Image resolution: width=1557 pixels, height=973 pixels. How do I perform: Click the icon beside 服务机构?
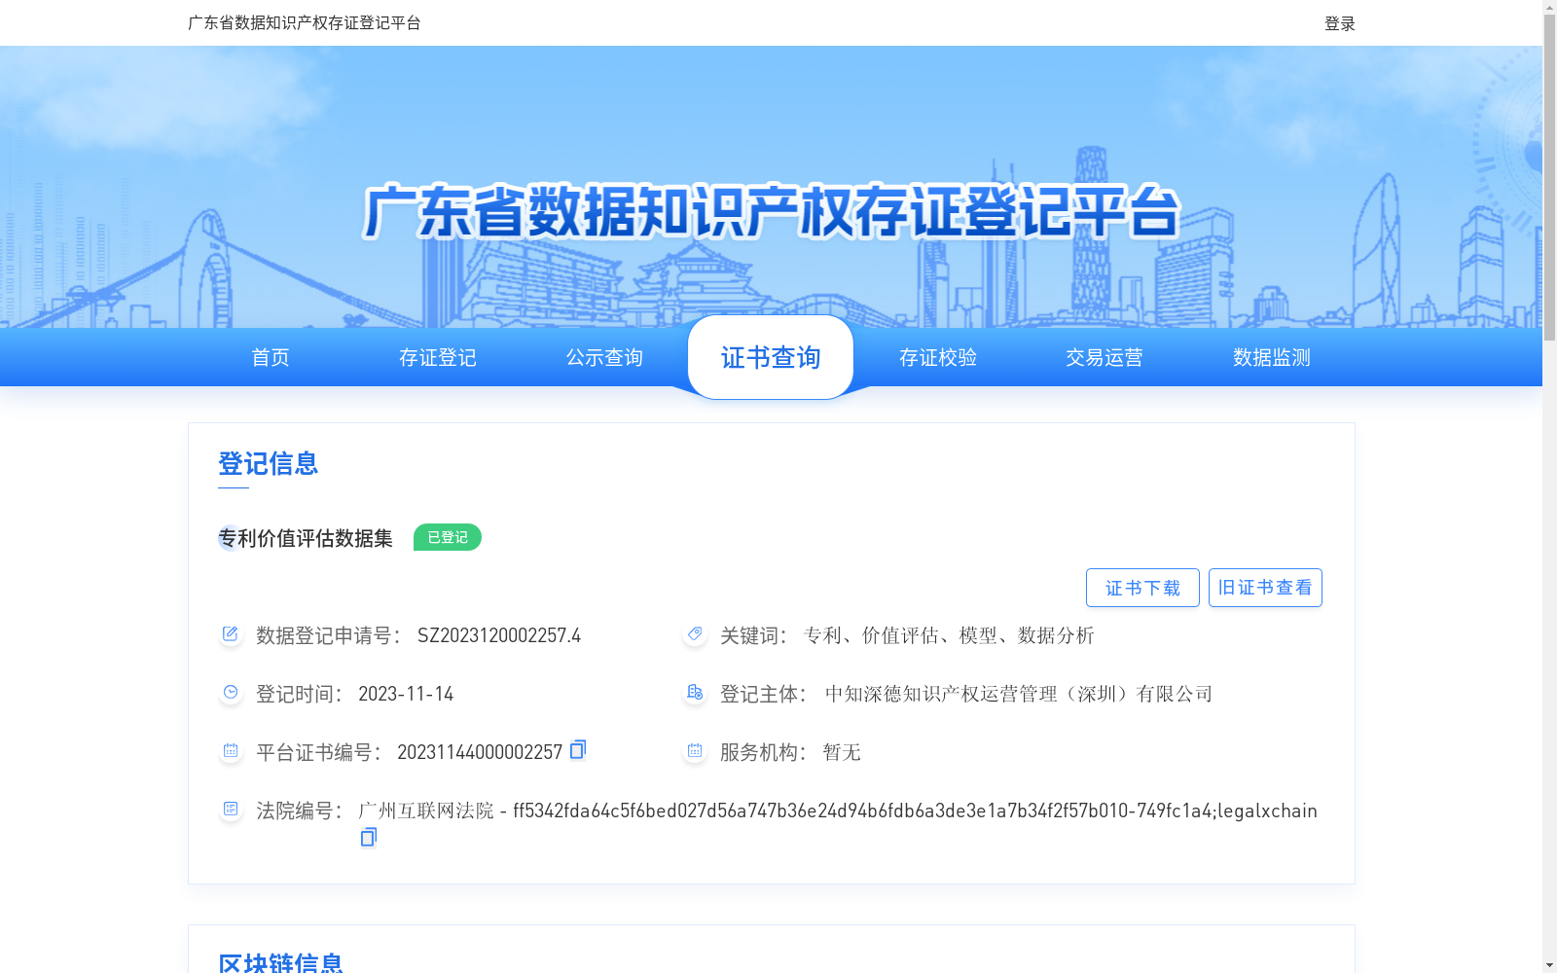pyautogui.click(x=694, y=751)
